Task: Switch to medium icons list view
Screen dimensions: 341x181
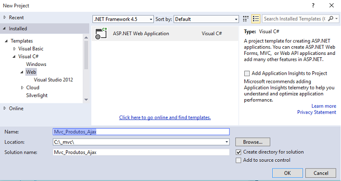Action: (x=256, y=19)
